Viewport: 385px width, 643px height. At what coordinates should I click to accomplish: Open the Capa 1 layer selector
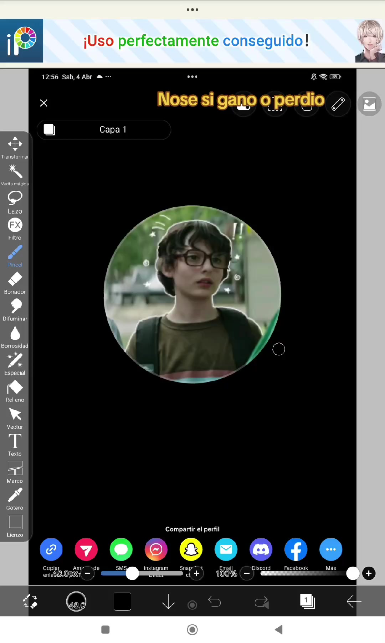(x=104, y=130)
